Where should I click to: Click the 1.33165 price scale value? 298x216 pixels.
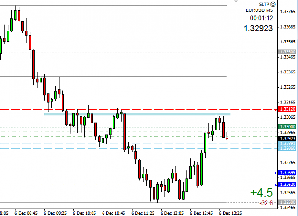point(288,102)
